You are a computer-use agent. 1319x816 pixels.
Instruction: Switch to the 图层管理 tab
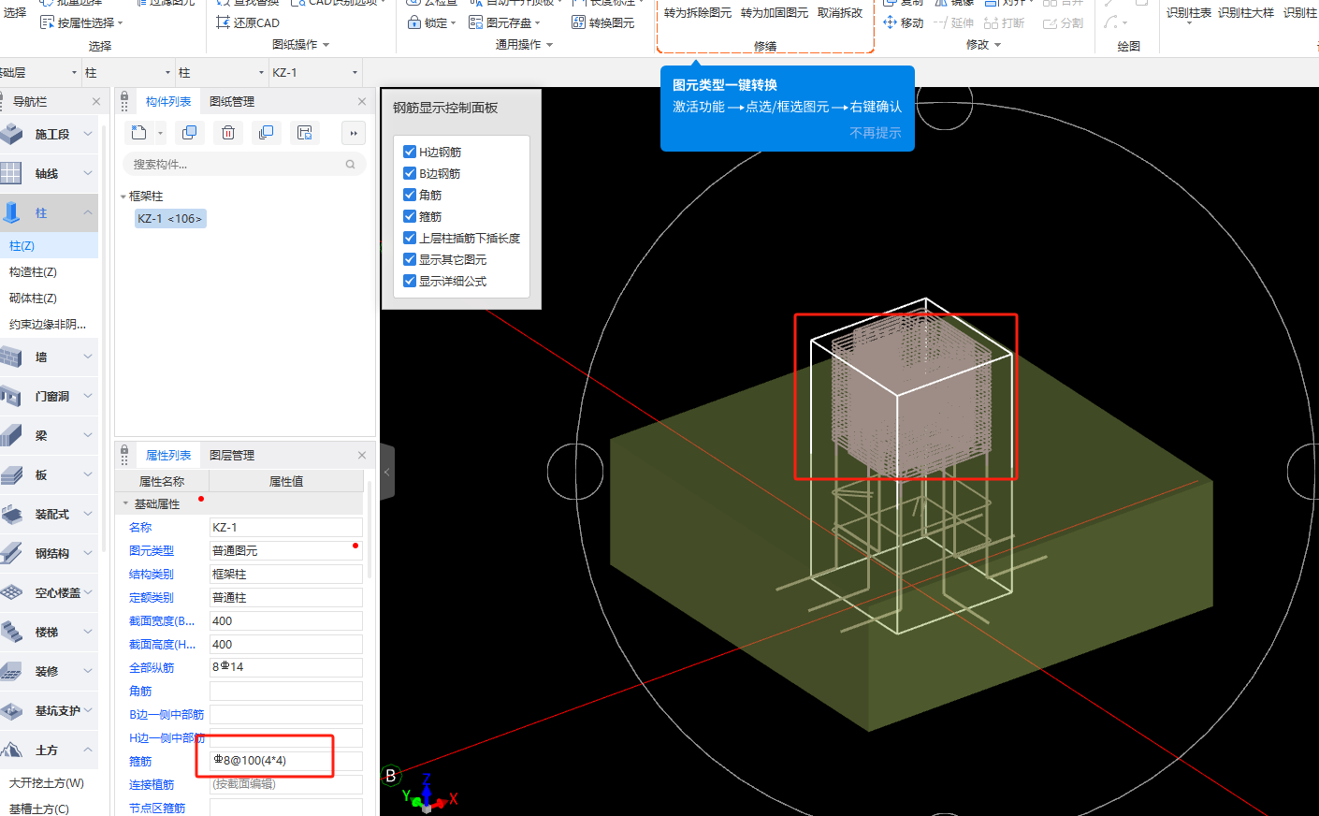[x=232, y=455]
